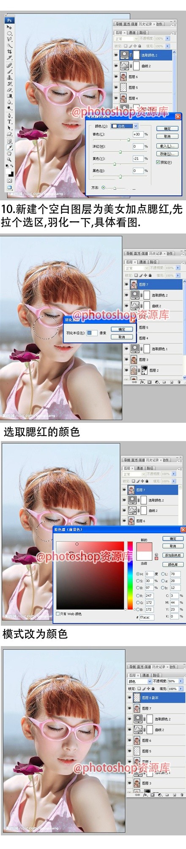Select the Eyedropper tool

tap(9, 147)
